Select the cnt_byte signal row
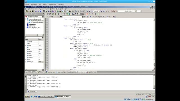 coord(34,58)
